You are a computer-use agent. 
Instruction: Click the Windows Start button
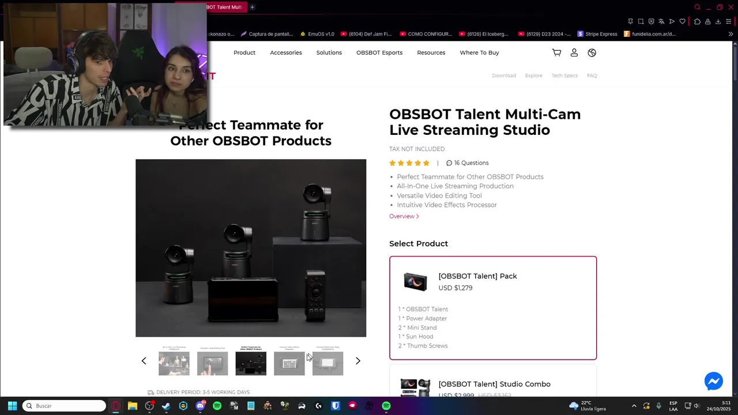coord(12,406)
